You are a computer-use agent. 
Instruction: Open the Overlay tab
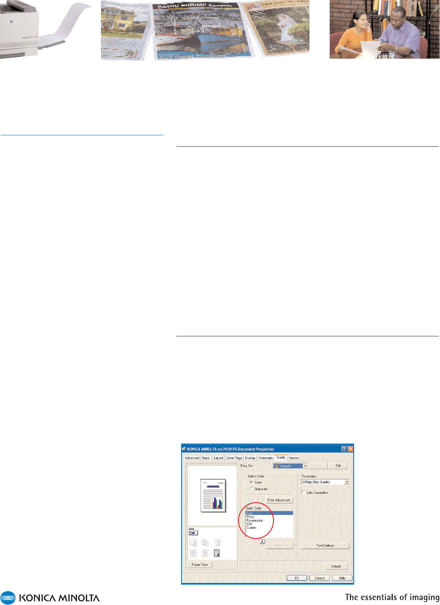(250, 458)
